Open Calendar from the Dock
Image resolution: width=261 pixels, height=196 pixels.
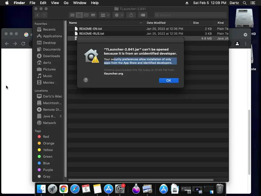(86, 189)
